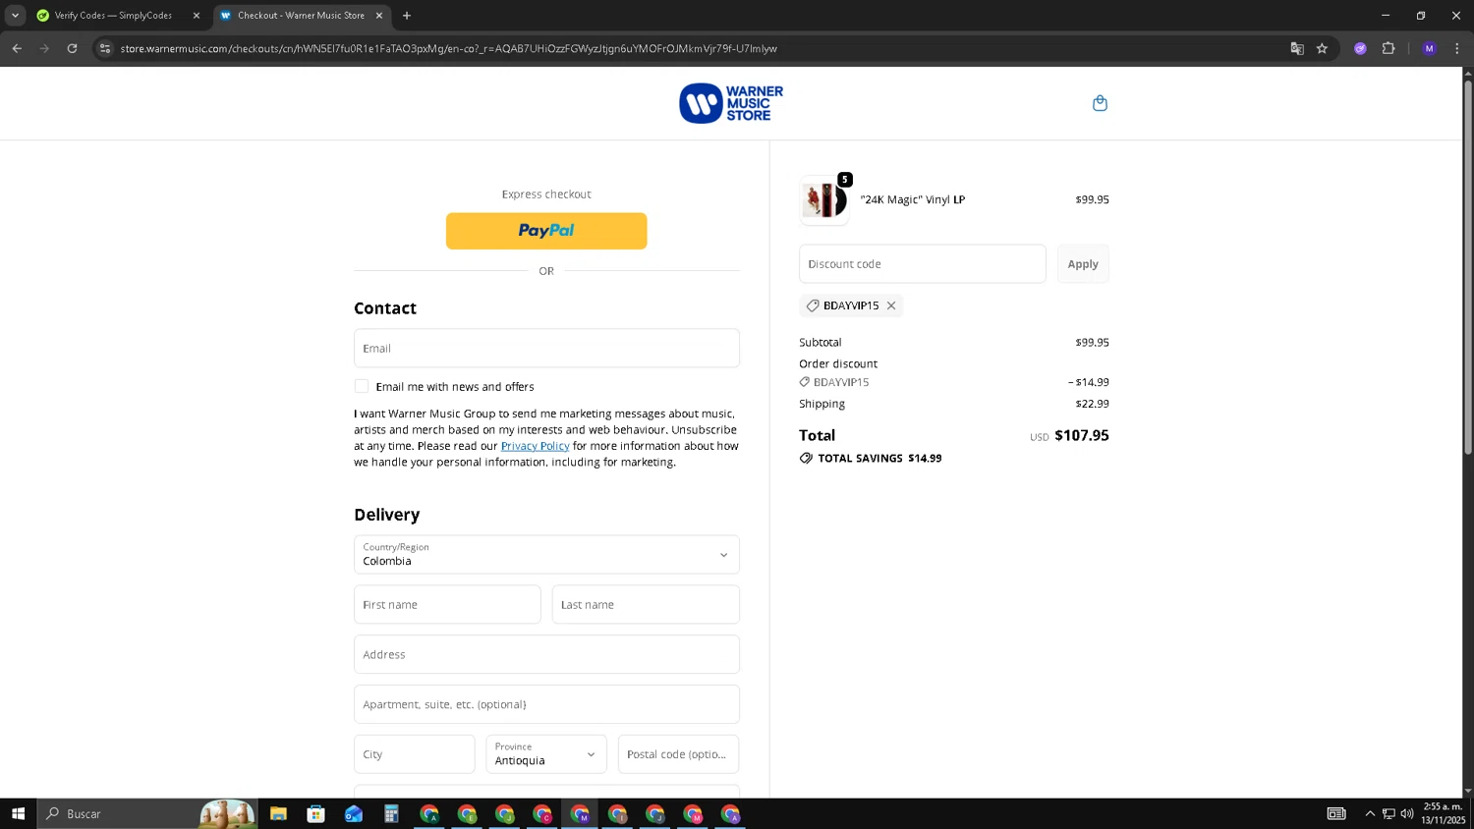Click the Buscar taskbar search box
This screenshot has width=1474, height=829.
coord(147,813)
